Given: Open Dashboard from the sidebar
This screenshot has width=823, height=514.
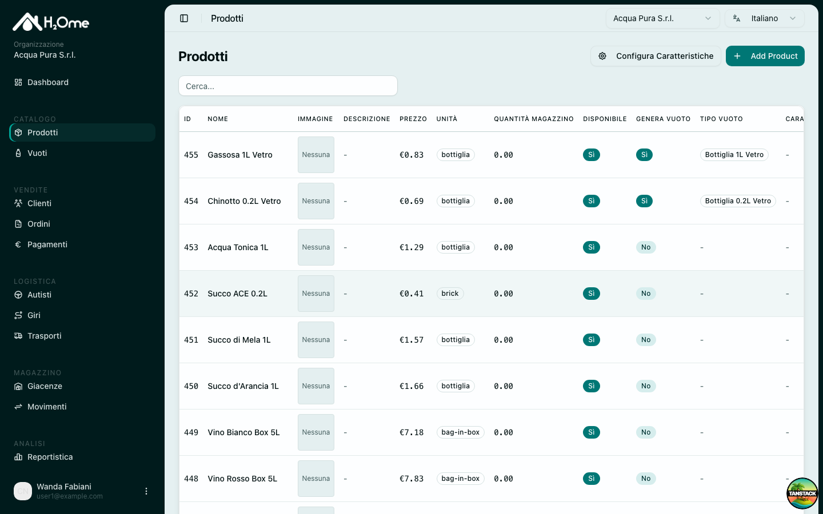Looking at the screenshot, I should [x=82, y=82].
